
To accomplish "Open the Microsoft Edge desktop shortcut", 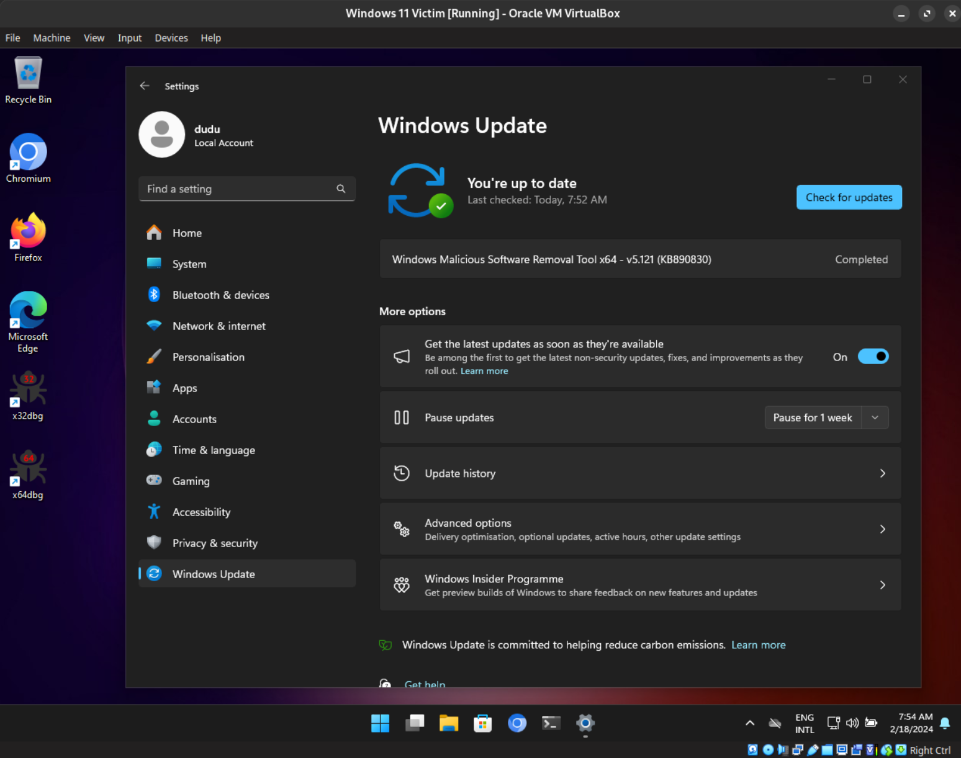I will (x=28, y=322).
